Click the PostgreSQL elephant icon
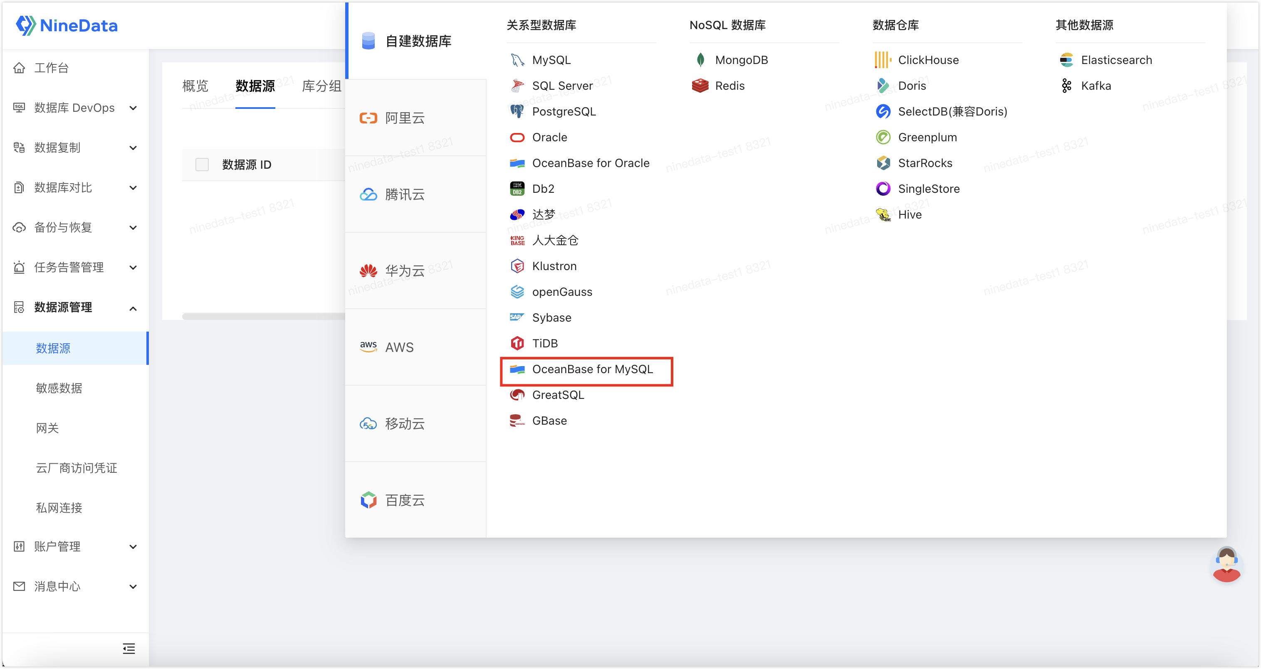1261x669 pixels. (x=517, y=111)
